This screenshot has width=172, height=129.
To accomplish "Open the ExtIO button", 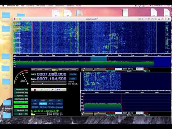I will coord(73,79).
